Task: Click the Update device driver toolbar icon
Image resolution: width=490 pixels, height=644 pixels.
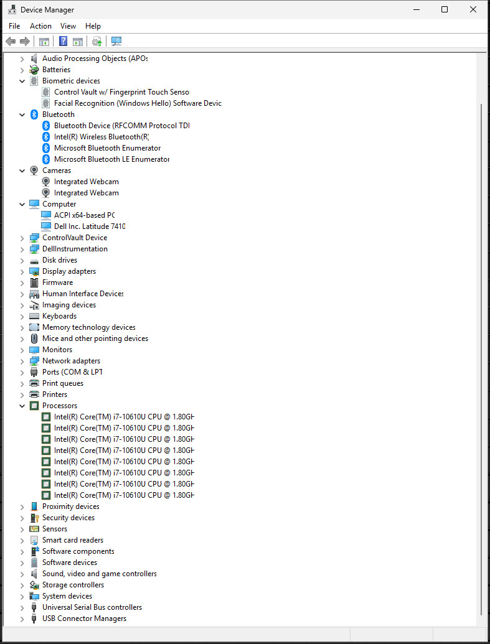Action: 97,41
